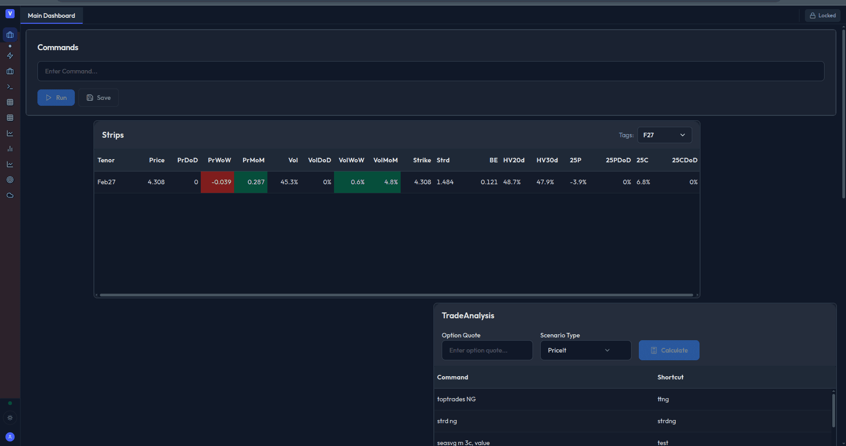Screen dimensions: 846x446
Task: Select the grid icon directly above the line chart icon
Action: point(10,118)
